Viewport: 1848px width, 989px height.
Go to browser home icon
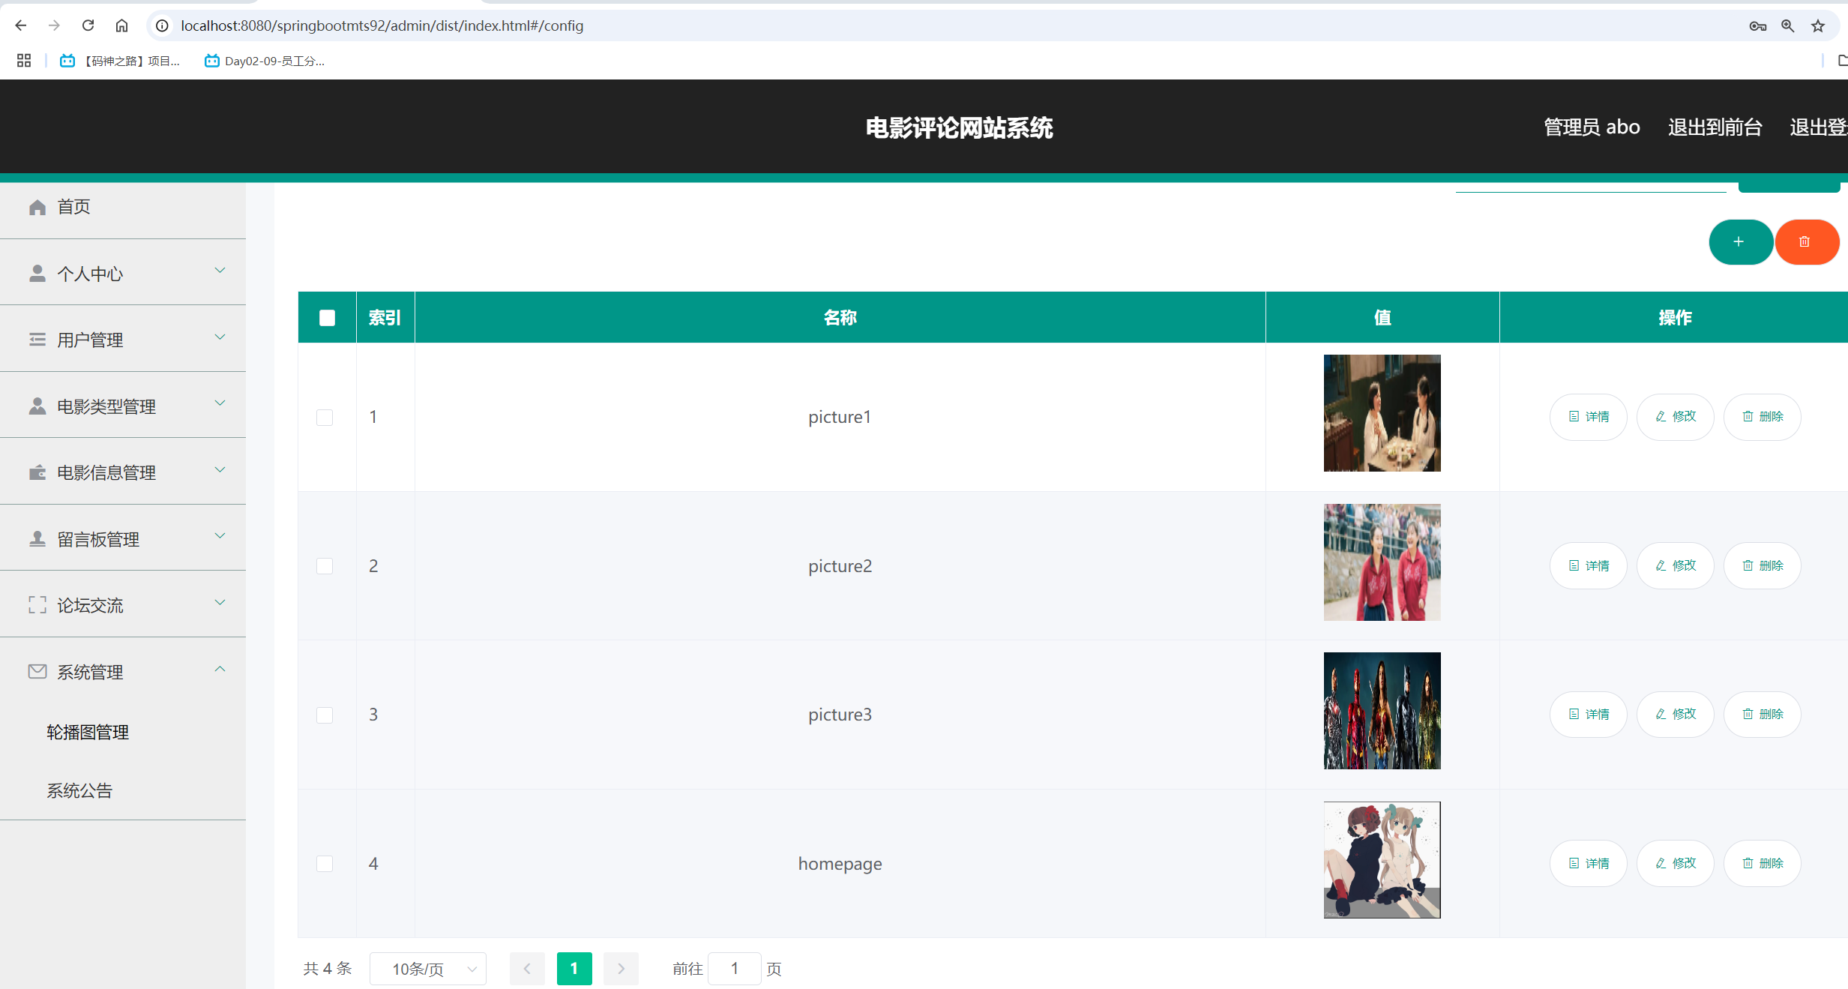click(121, 25)
